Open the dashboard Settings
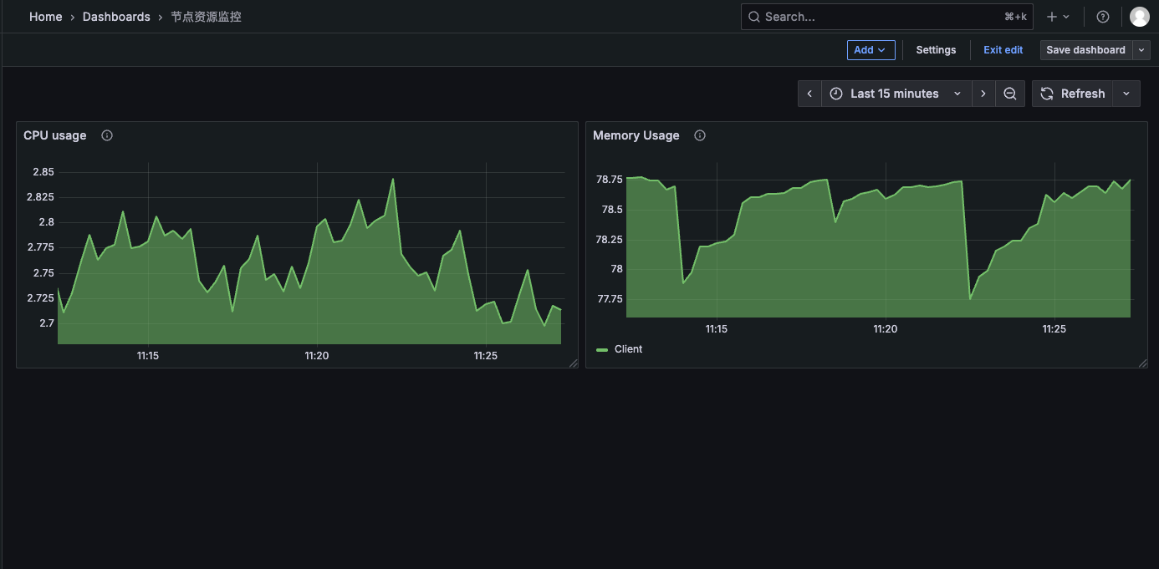 pos(936,49)
